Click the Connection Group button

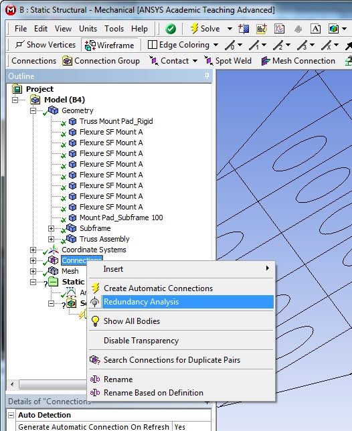(x=101, y=61)
